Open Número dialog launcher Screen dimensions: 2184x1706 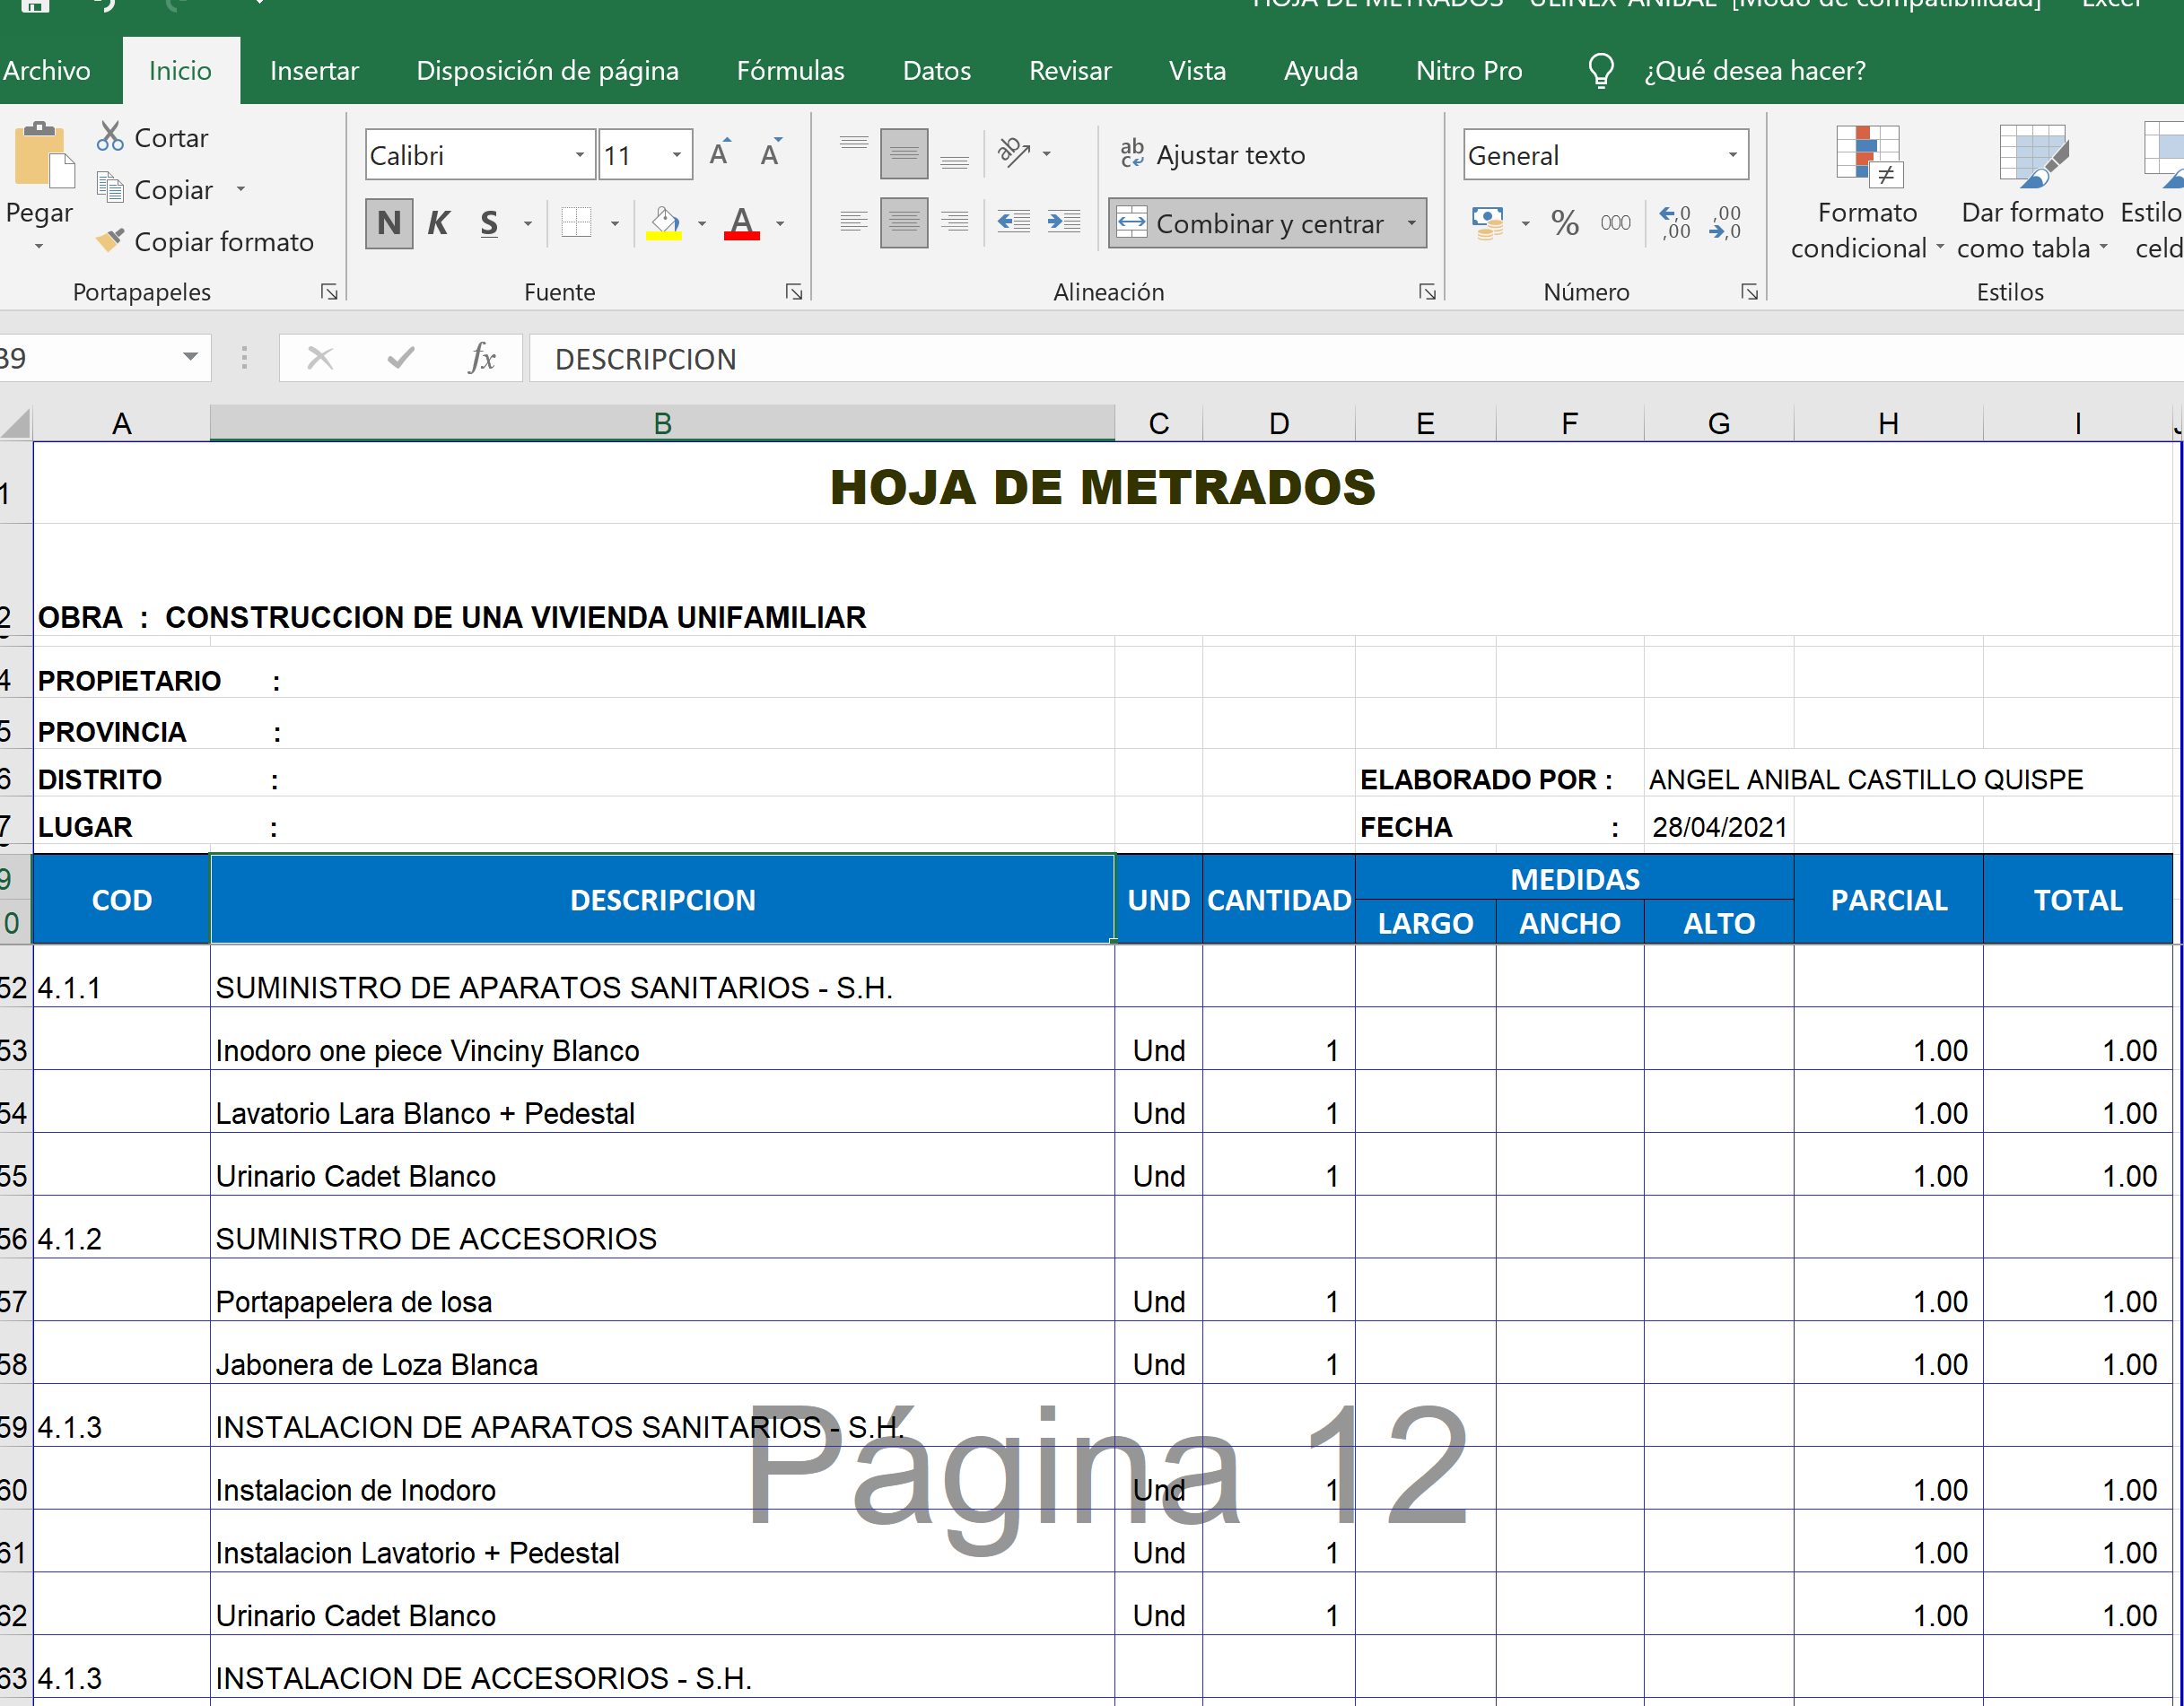(1750, 292)
